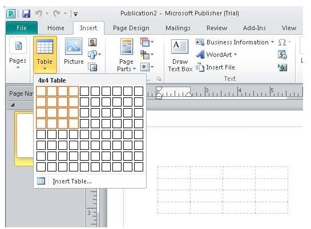
Task: Select the bottom-right cell of table grid
Action: pos(139,167)
